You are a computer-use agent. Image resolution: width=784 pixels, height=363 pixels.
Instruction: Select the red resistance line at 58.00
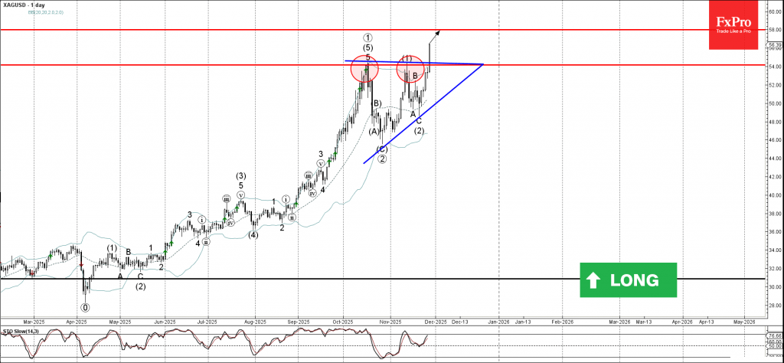coord(383,30)
